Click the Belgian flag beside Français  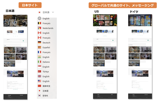39,23
